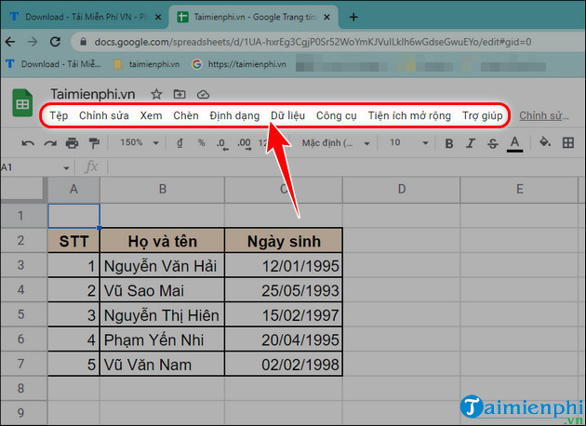586x426 pixels.
Task: Click the Redo icon in toolbar
Action: point(49,143)
